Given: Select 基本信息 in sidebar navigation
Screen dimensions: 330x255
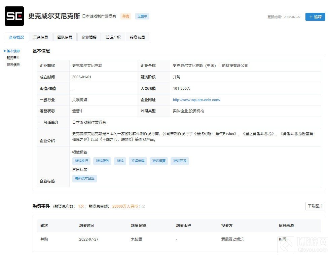Looking at the screenshot, I should pyautogui.click(x=13, y=51).
